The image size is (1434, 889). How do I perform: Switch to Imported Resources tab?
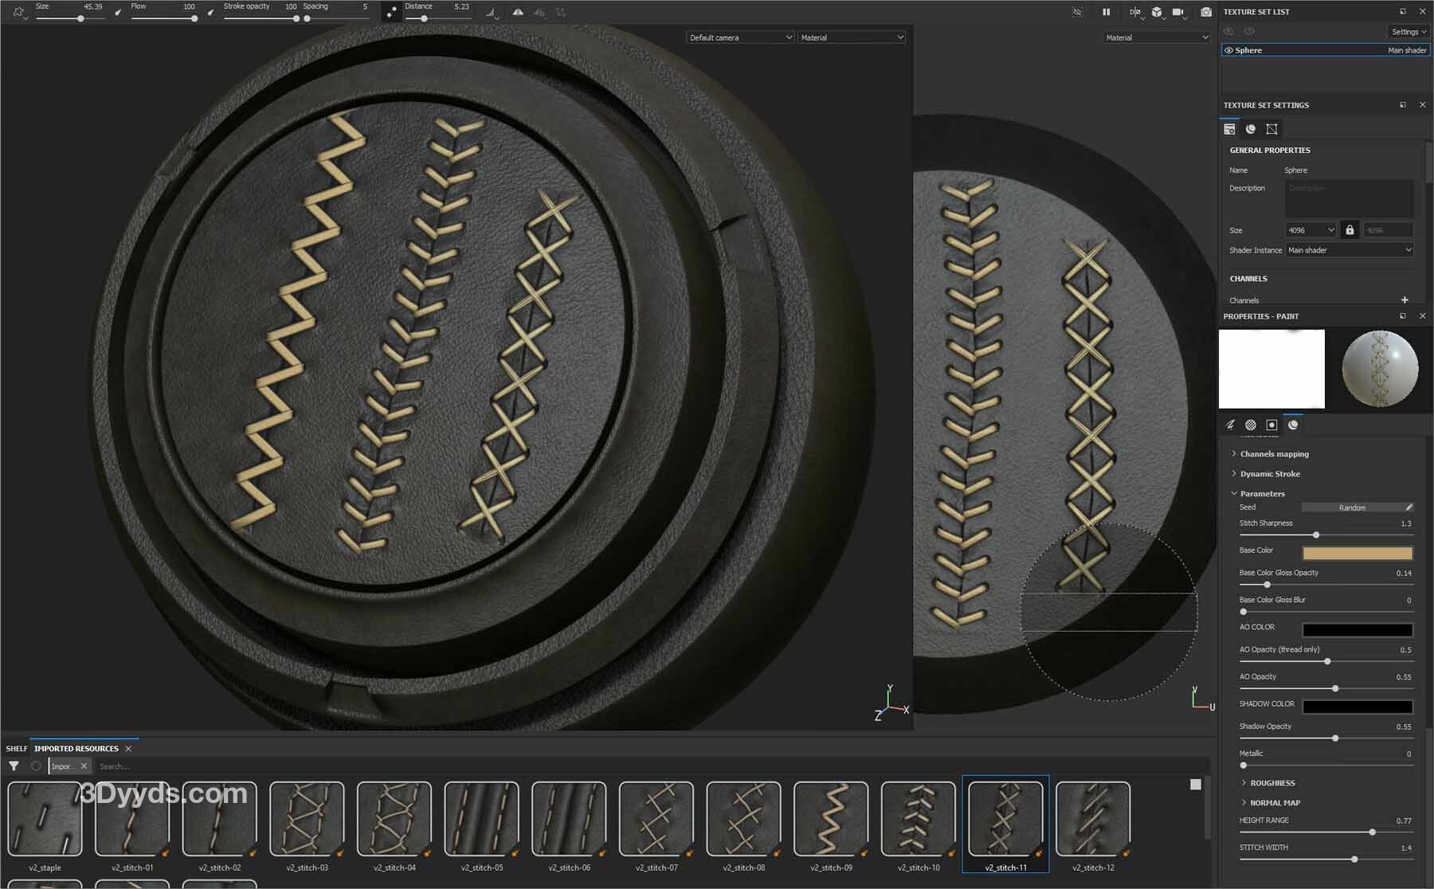(76, 749)
